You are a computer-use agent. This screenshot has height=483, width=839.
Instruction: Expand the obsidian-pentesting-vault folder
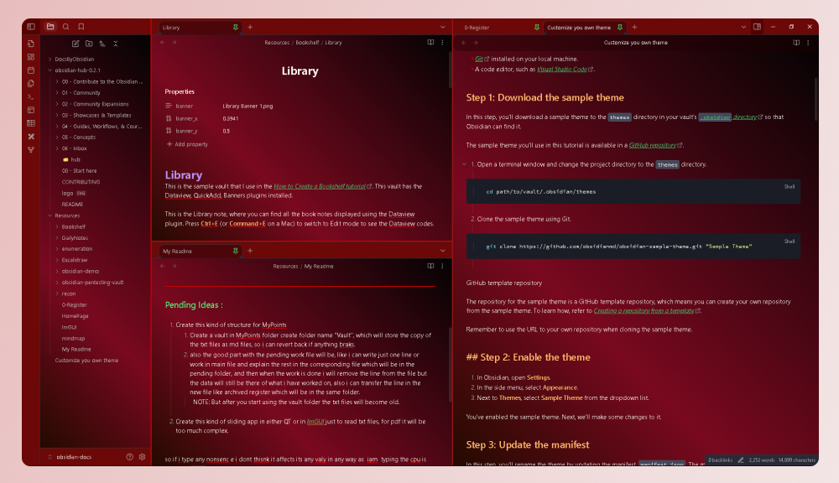57,283
